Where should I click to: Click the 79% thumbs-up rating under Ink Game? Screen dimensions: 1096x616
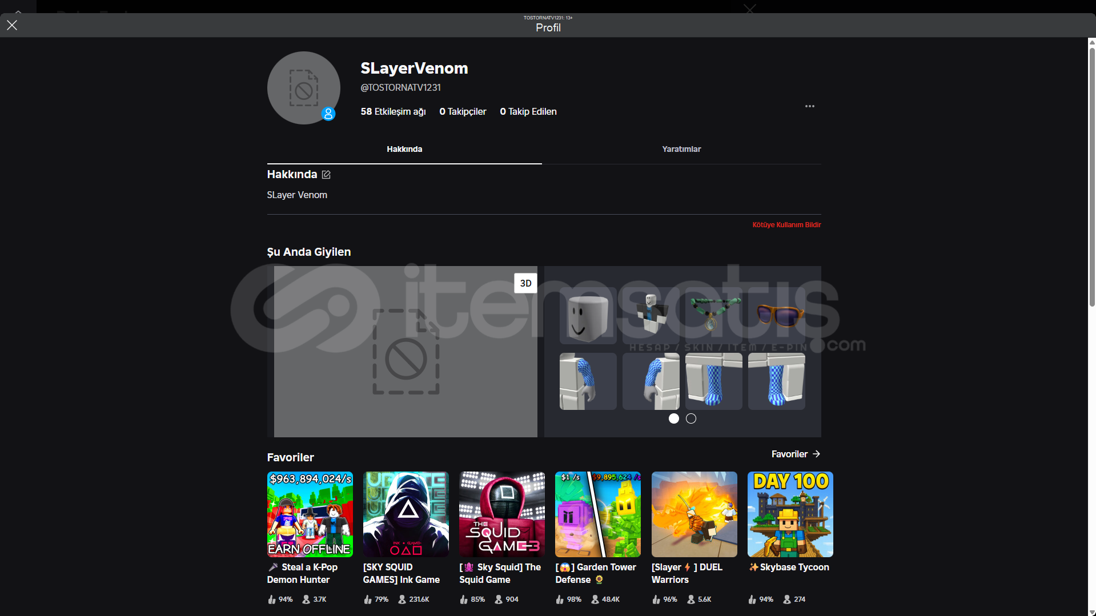pos(376,599)
